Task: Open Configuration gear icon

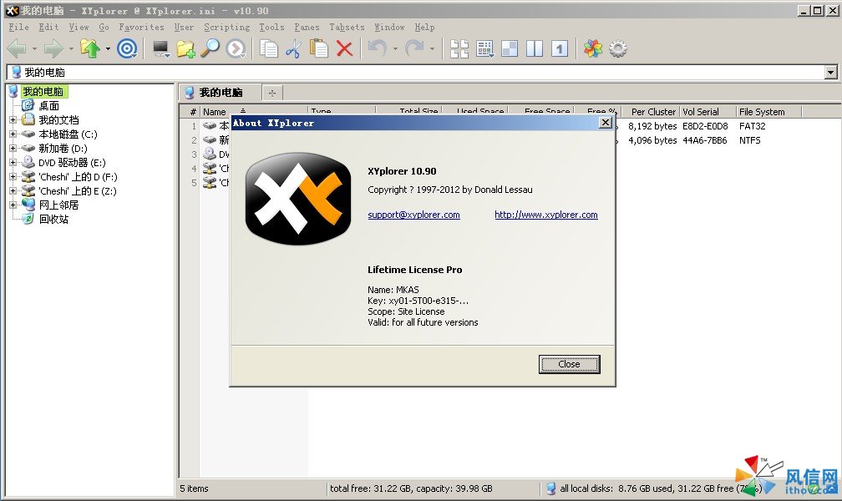Action: [618, 49]
